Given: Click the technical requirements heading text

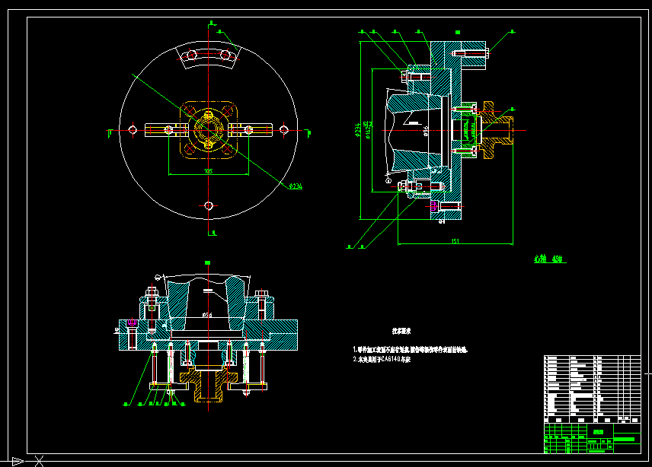Looking at the screenshot, I should [401, 331].
